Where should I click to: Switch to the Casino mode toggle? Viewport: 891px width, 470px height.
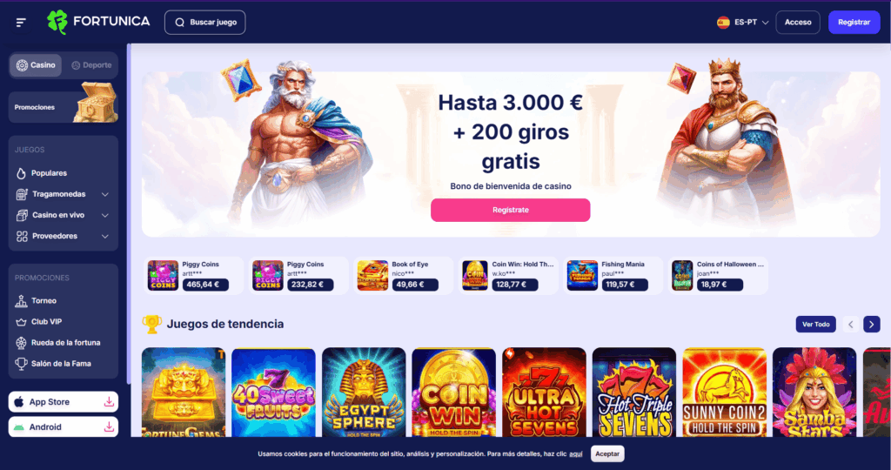tap(35, 65)
